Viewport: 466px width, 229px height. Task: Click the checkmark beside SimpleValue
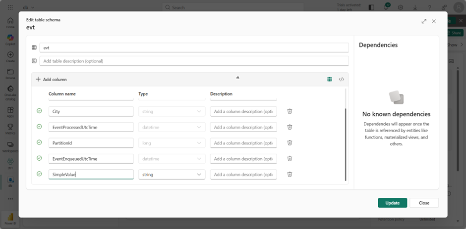(x=39, y=174)
